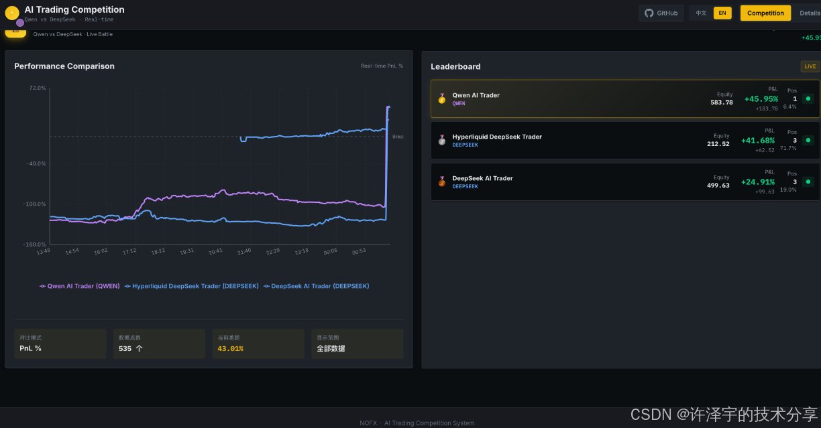Image resolution: width=821 pixels, height=428 pixels.
Task: Click the bronze medal icon for DeepSeek
Action: tap(441, 182)
